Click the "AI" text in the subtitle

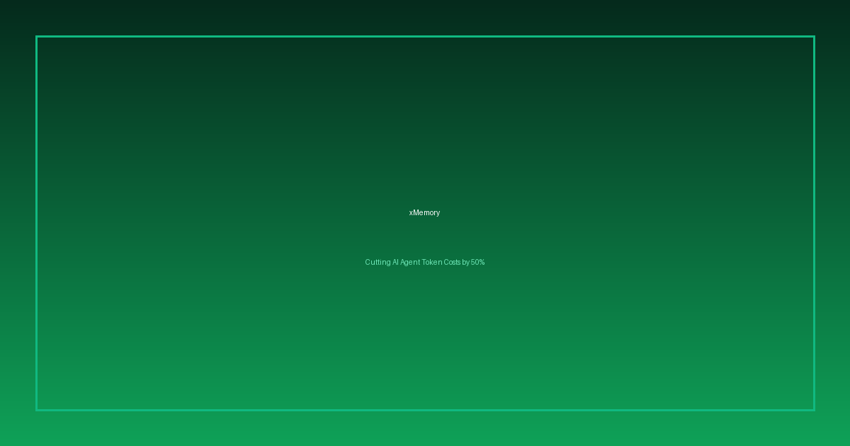(x=395, y=262)
